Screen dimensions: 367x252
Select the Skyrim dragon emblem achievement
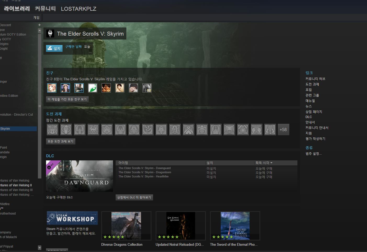coord(93,130)
